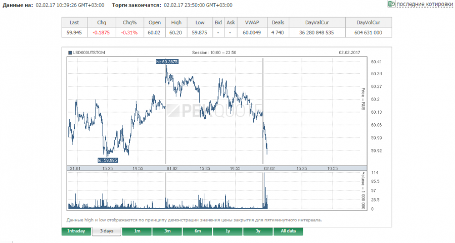This screenshot has width=455, height=243.
Task: Click the 'Last' column header
Action: [74, 23]
